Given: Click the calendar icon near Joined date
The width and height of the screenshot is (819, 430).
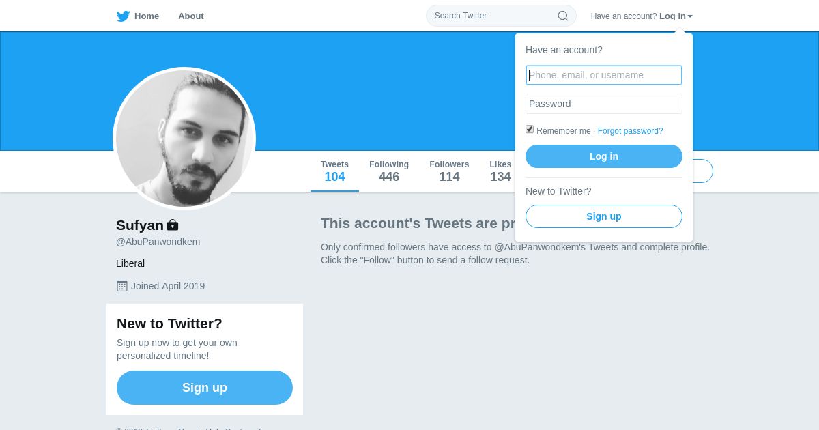Looking at the screenshot, I should (122, 286).
